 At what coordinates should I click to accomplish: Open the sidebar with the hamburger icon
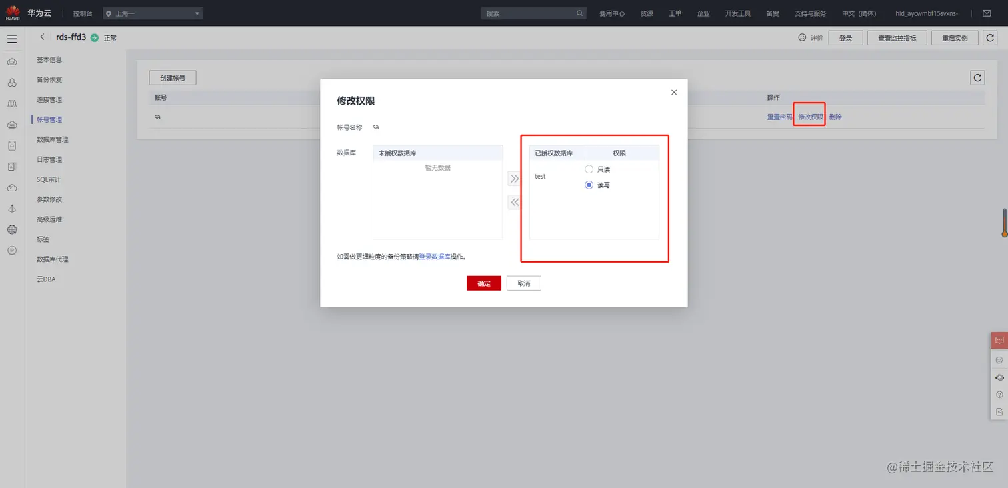point(12,38)
